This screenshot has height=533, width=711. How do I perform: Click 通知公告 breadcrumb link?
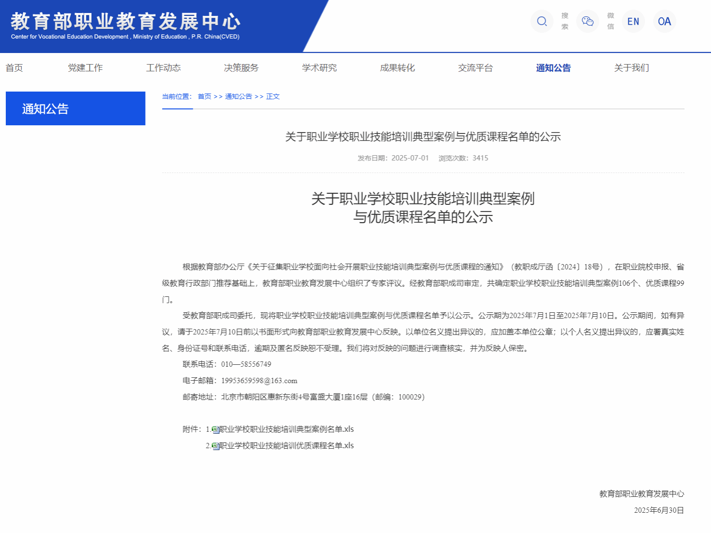[238, 96]
